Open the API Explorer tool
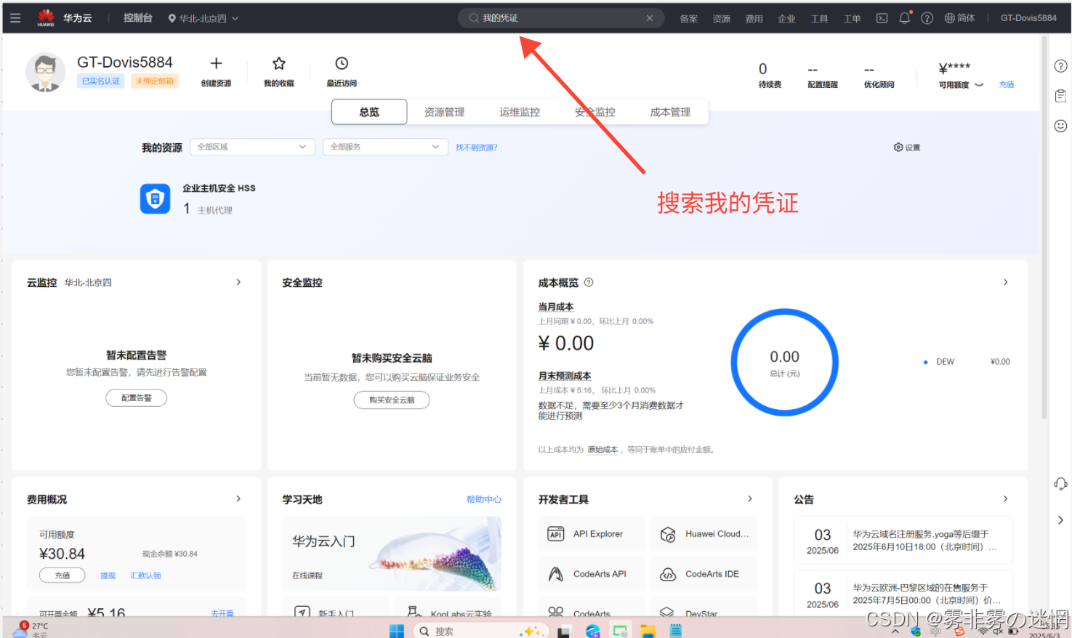The image size is (1072, 638). pyautogui.click(x=592, y=534)
